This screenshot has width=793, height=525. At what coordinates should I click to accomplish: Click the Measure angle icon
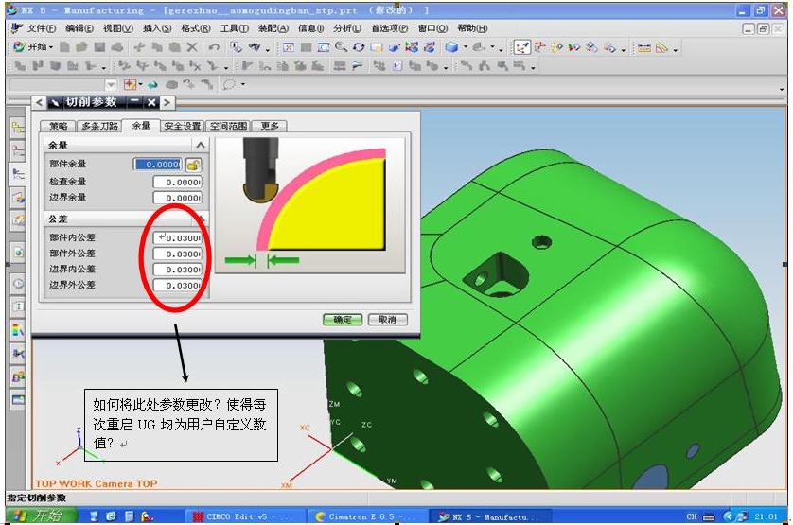pos(661,47)
